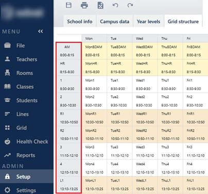The image size is (208, 194).
Task: Open the Teachers section
Action: click(x=27, y=59)
